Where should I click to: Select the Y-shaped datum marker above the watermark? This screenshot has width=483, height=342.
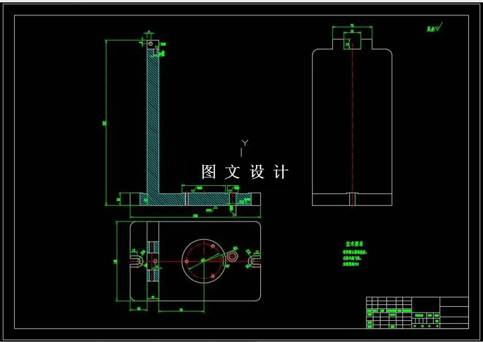244,143
